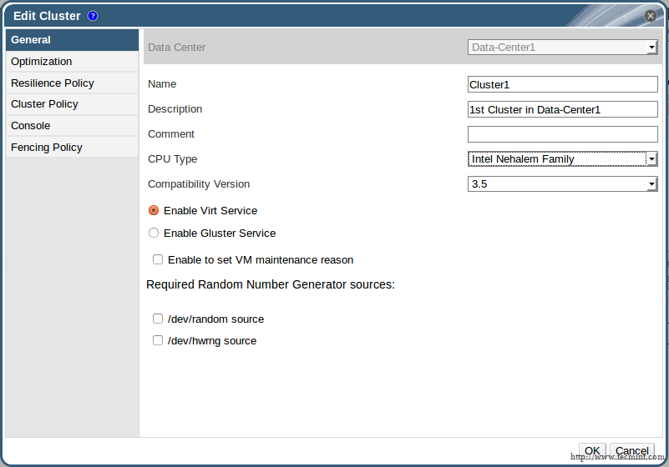The image size is (669, 467).
Task: Open the Resilience Policy tab
Action: (53, 83)
